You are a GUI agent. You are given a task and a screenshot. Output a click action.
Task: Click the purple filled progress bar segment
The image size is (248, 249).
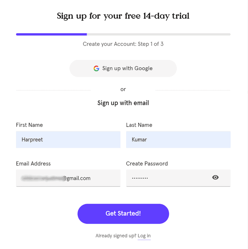tap(51, 34)
